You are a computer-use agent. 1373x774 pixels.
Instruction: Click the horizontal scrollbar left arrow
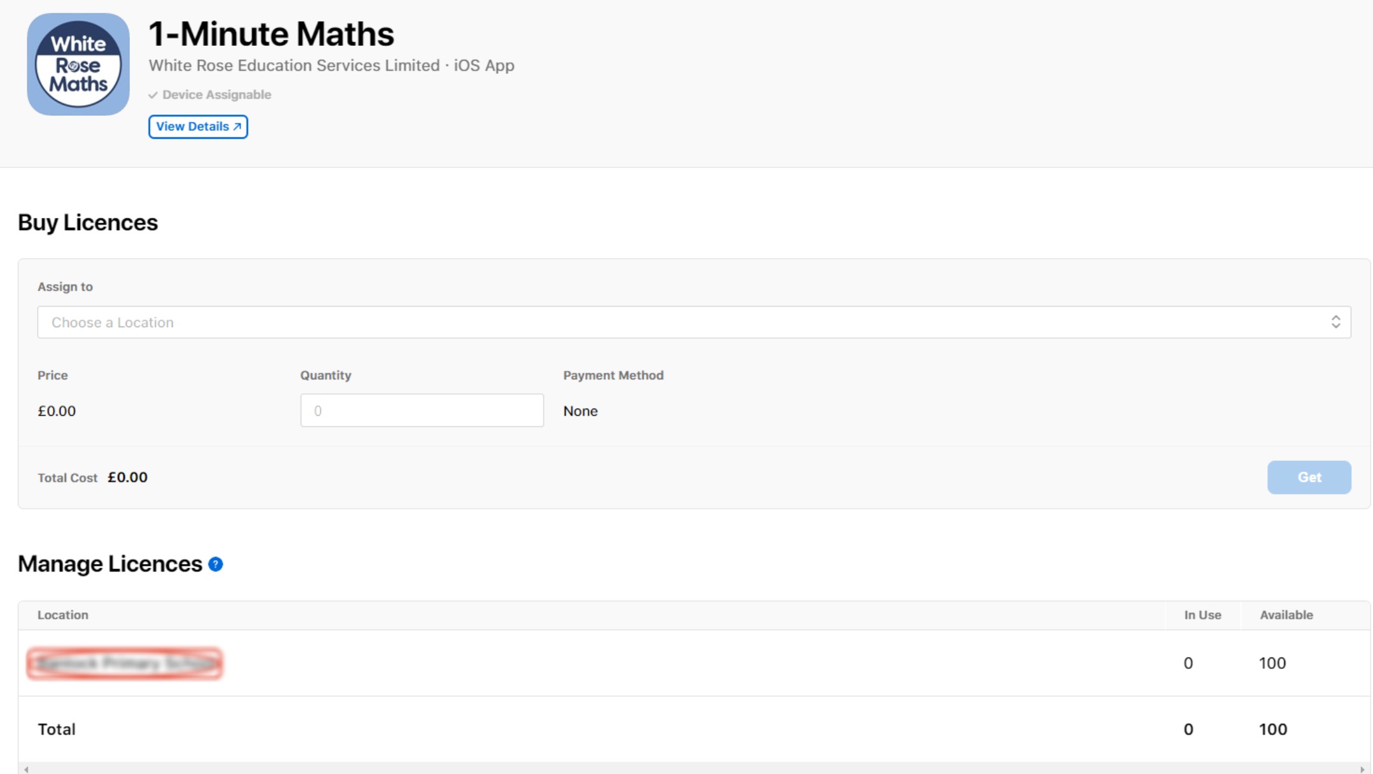[26, 770]
